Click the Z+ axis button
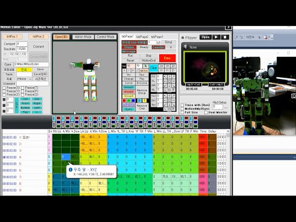Viewport: 296px width, 222px height. coord(173,66)
